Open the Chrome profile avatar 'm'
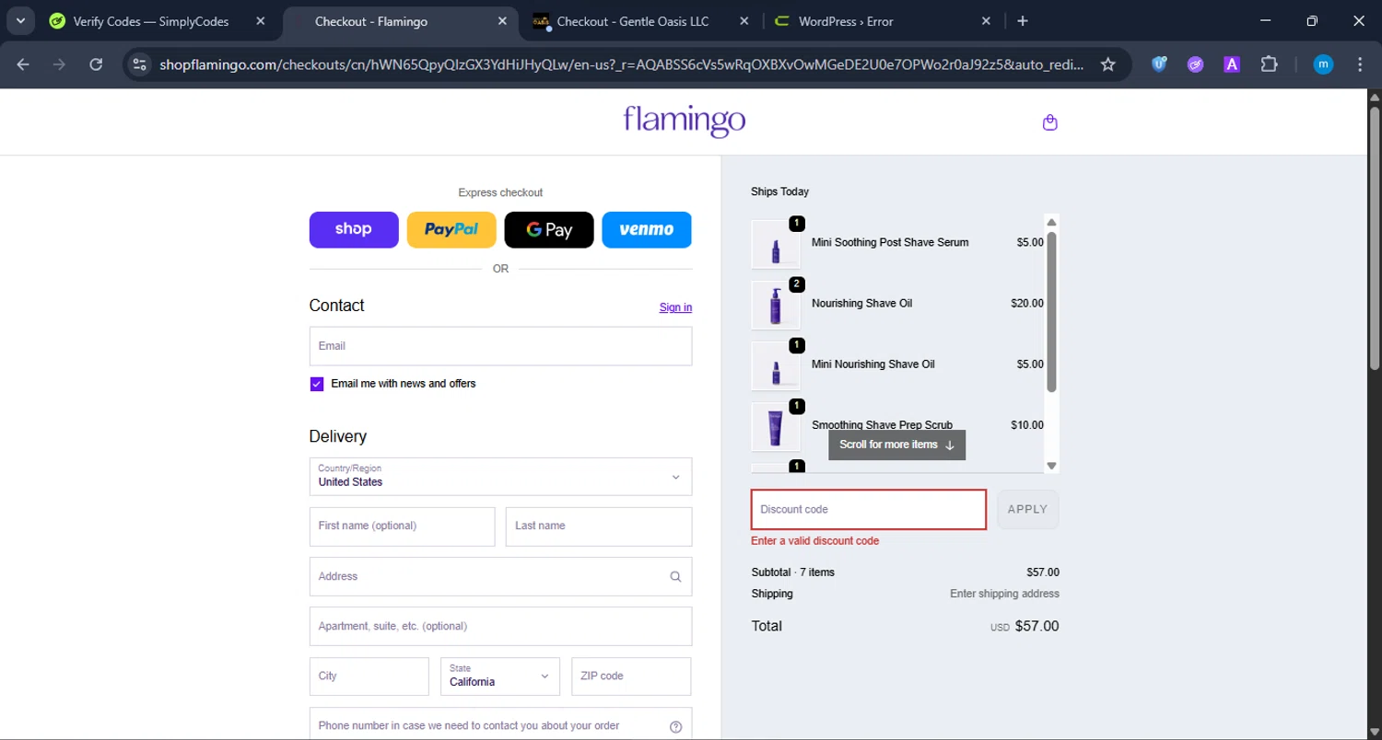Screen dimensions: 1382x740 (x=1323, y=64)
